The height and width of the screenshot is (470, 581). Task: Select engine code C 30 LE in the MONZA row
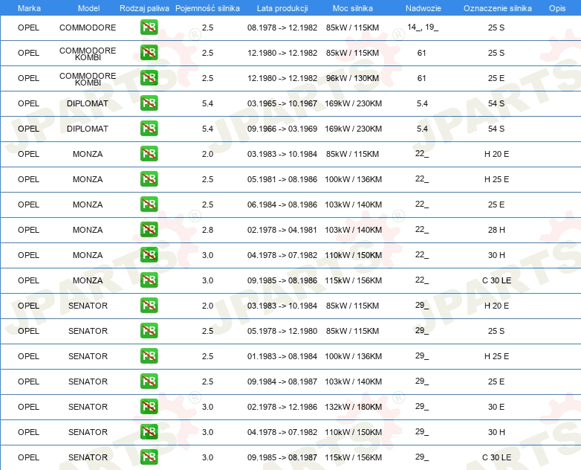[496, 280]
